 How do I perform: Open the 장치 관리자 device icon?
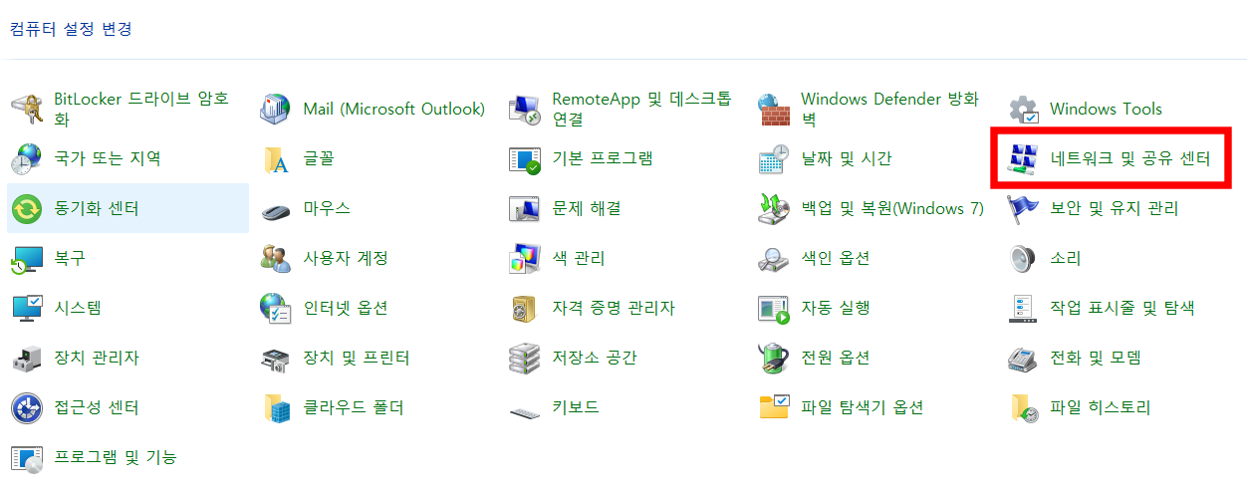point(27,358)
